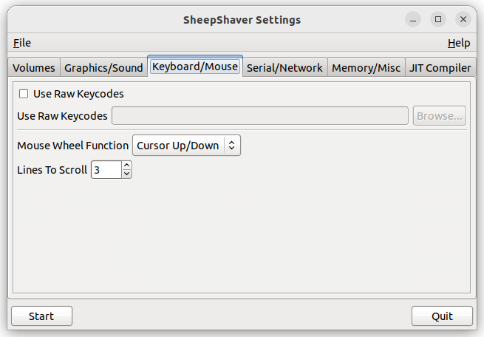Decrease Lines To Scroll with down arrow
Viewport: 484px width, 337px height.
(x=126, y=174)
